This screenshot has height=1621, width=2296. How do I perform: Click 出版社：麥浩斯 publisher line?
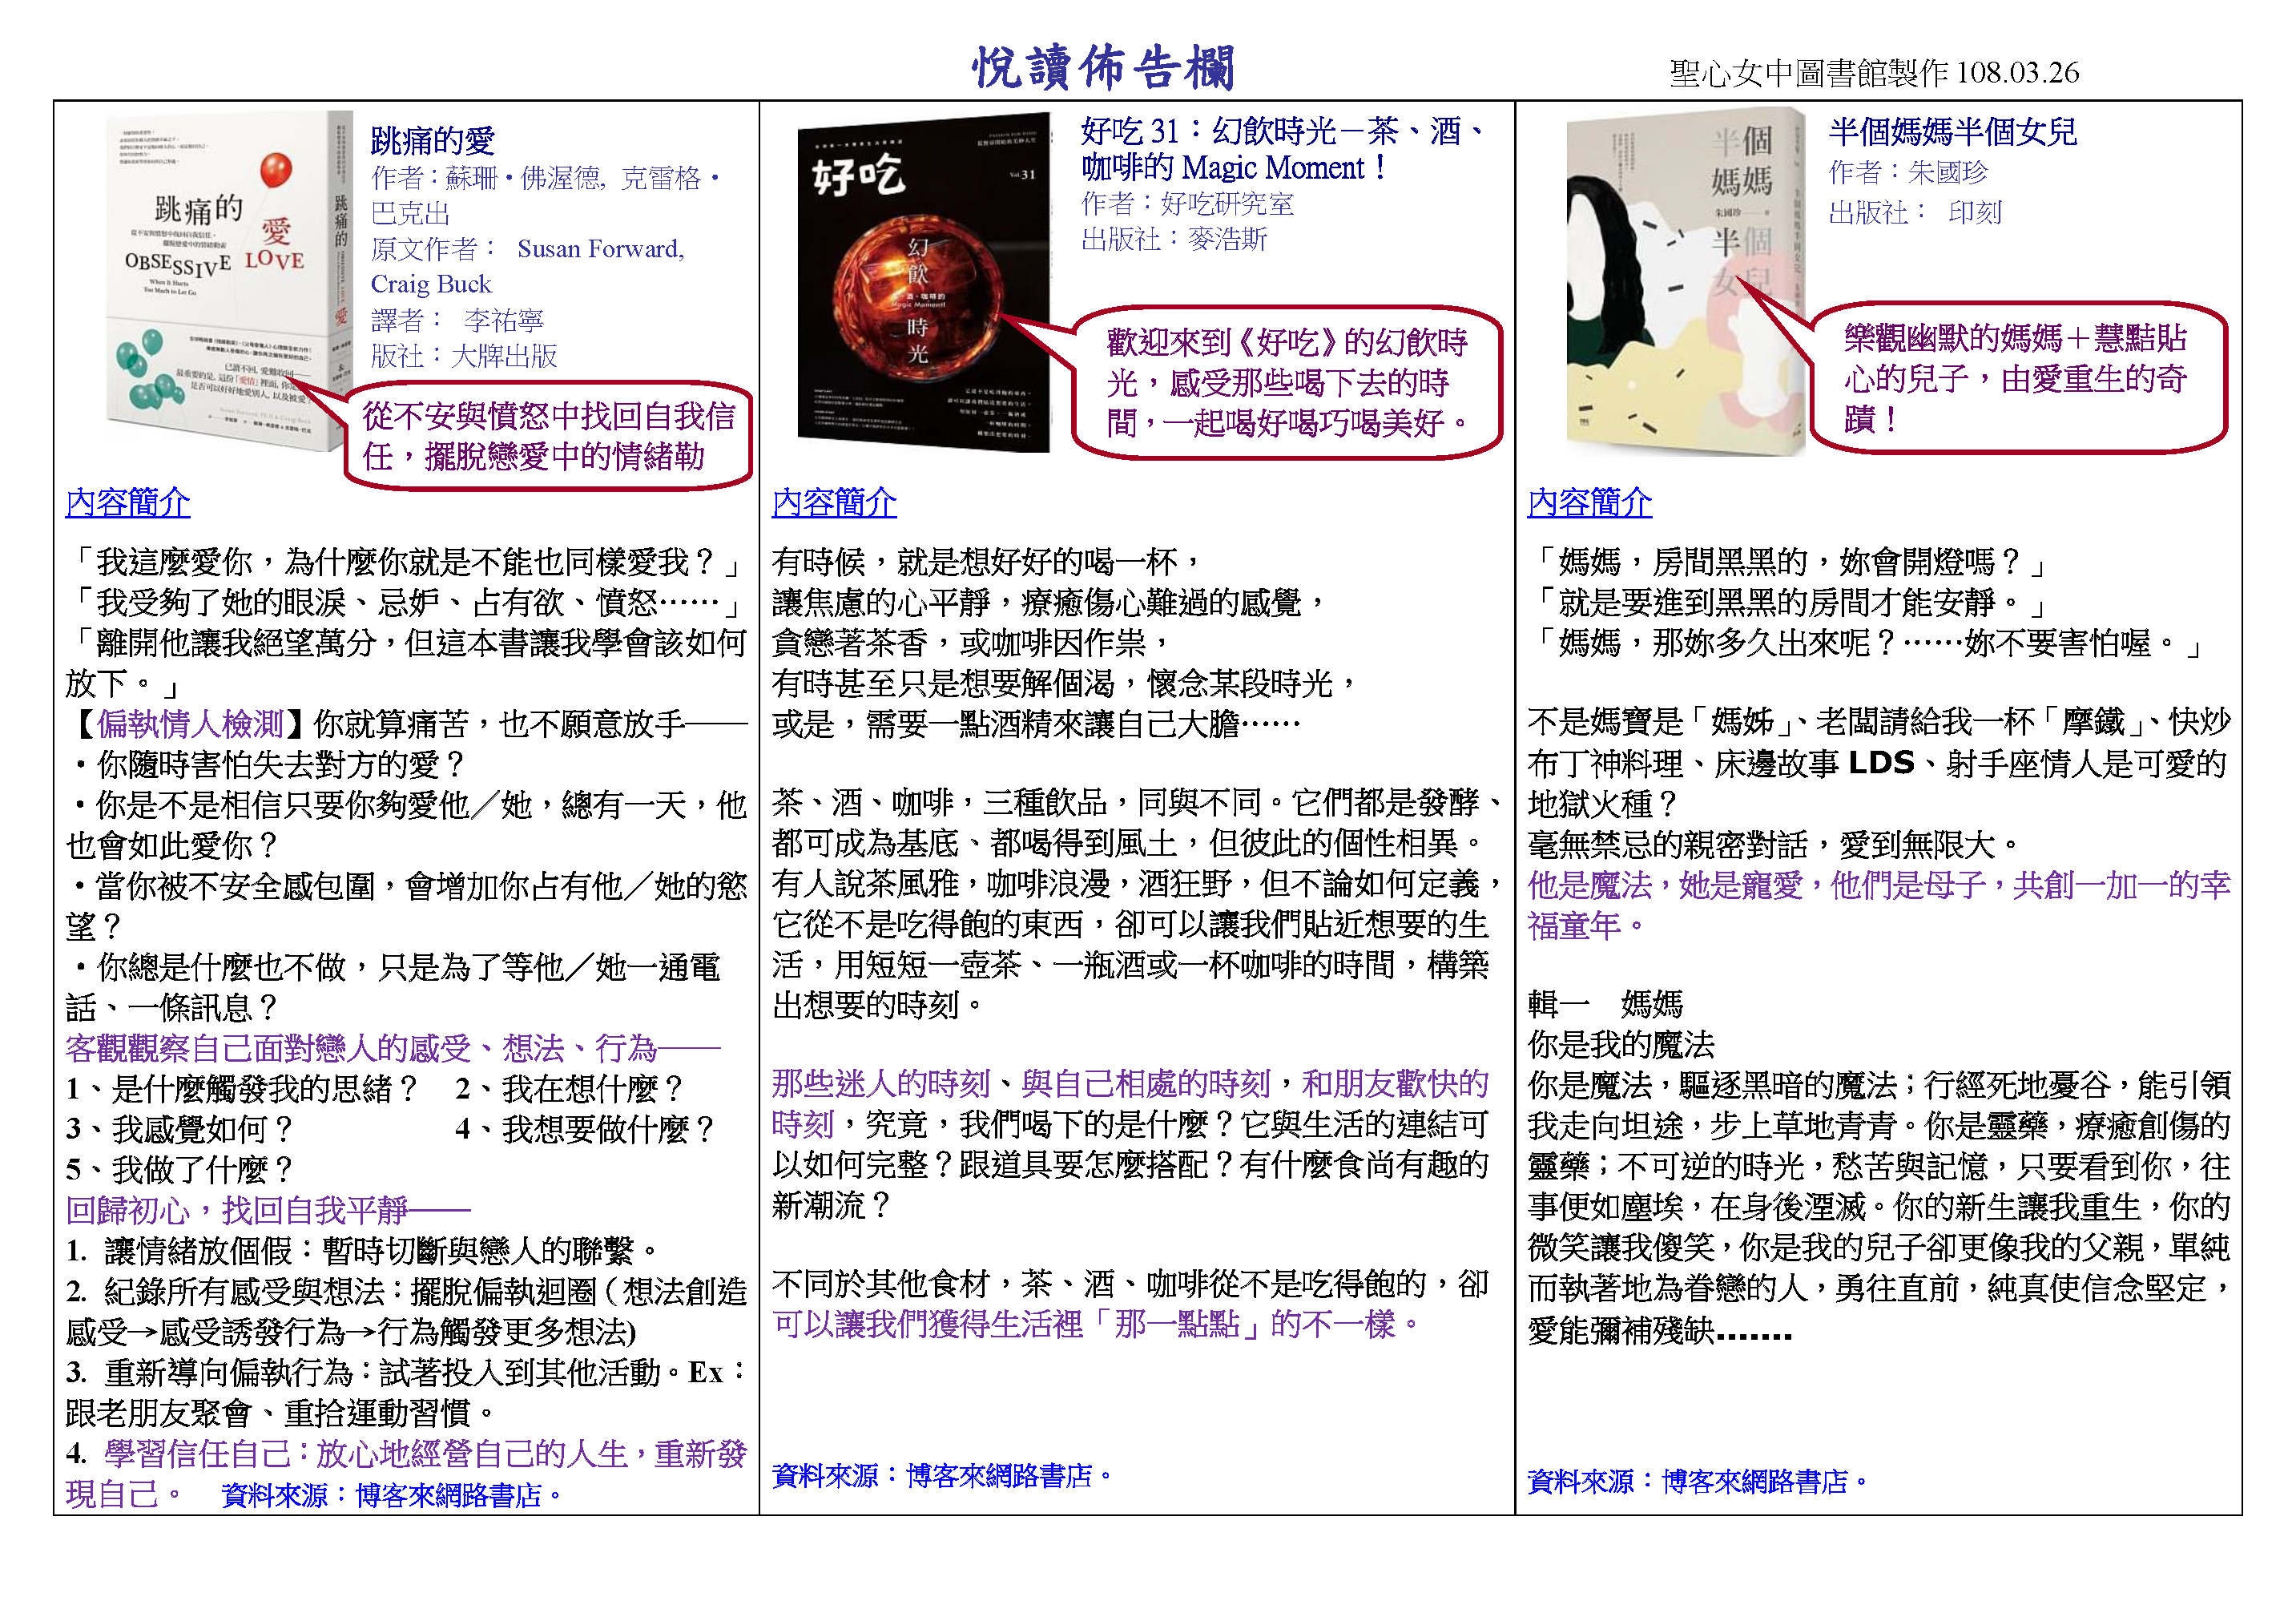click(1174, 239)
